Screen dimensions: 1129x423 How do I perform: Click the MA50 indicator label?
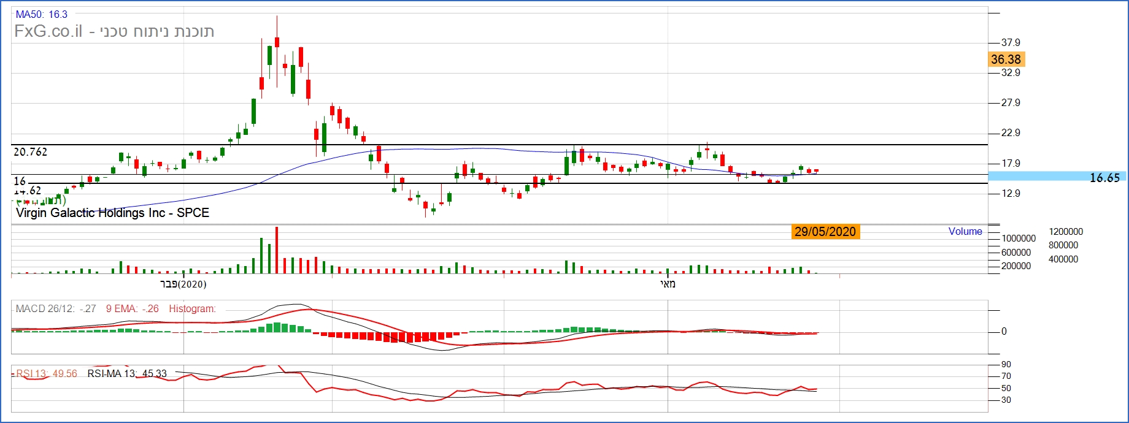click(x=41, y=14)
